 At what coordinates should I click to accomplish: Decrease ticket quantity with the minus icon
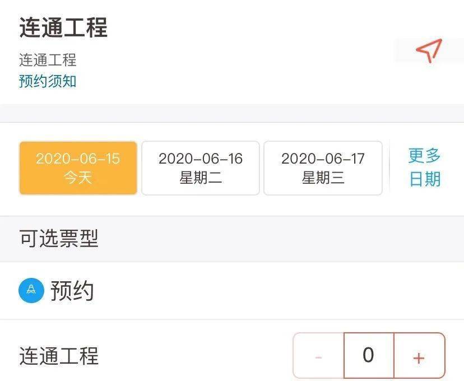click(318, 356)
